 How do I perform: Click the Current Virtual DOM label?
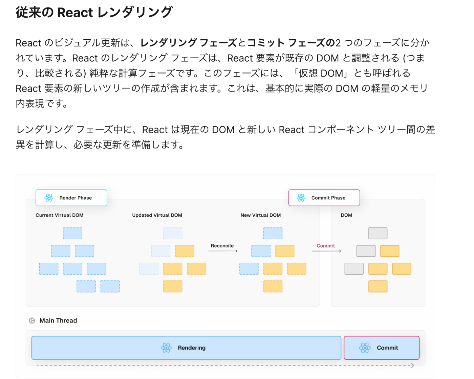pyautogui.click(x=60, y=215)
